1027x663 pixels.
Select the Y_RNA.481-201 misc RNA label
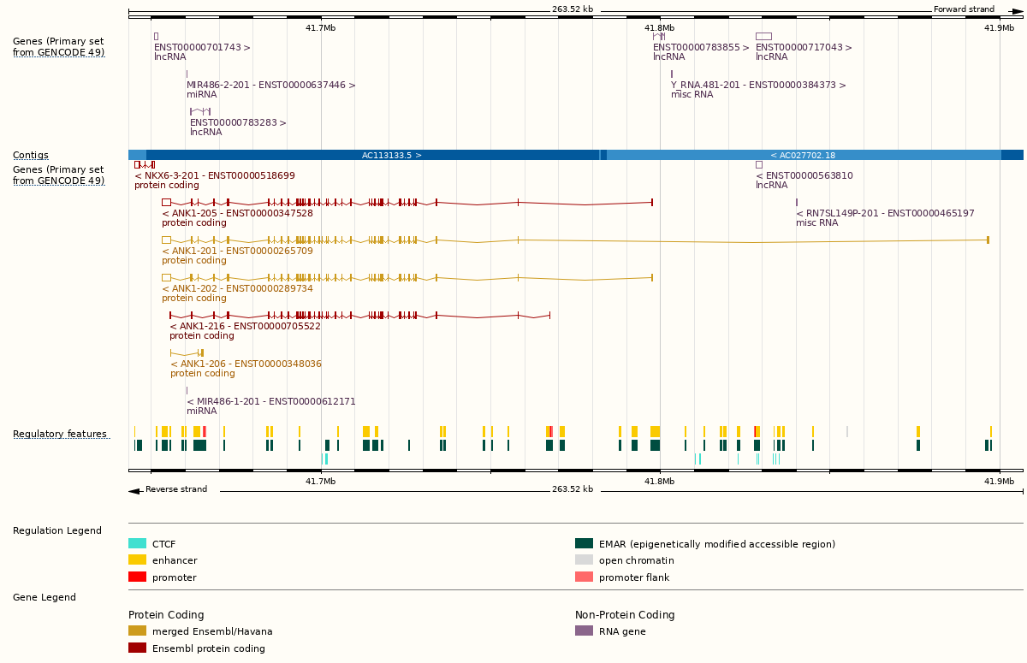(x=758, y=85)
